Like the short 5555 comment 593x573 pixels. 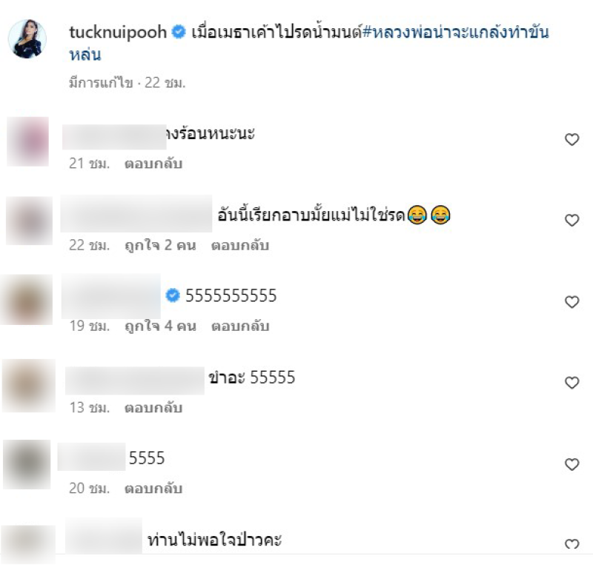[x=572, y=464]
